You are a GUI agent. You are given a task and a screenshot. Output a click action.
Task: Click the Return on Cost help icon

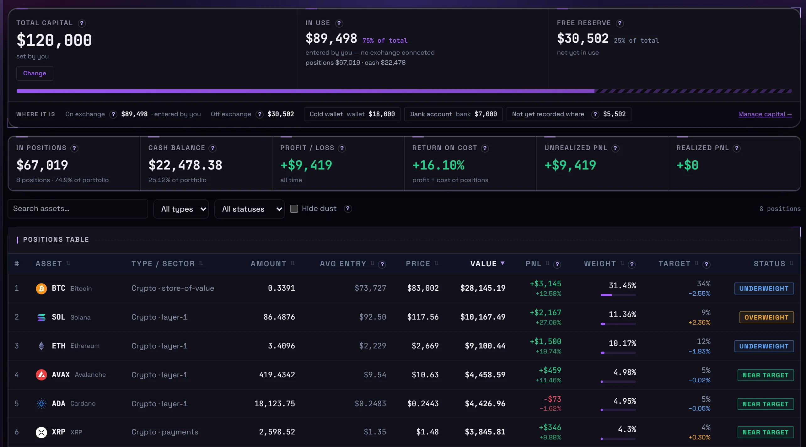pyautogui.click(x=485, y=148)
